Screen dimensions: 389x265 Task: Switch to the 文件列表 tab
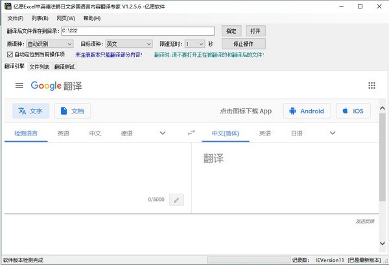tap(39, 67)
